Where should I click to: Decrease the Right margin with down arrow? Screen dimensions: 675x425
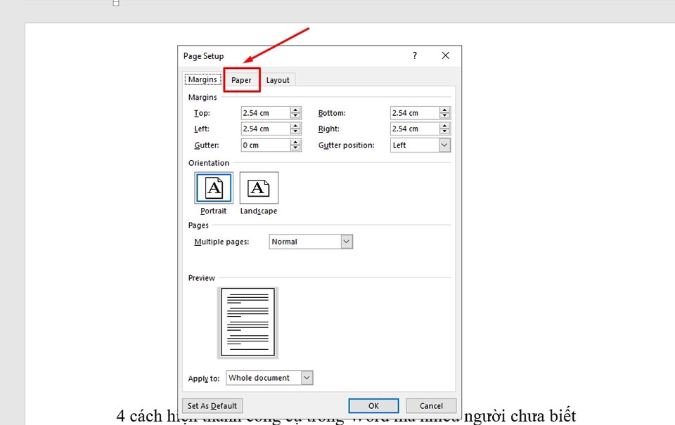pos(444,131)
